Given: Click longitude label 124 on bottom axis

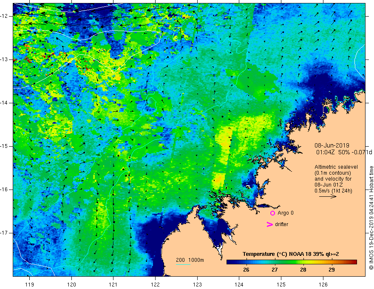Looking at the screenshot, I should pos(239,284).
